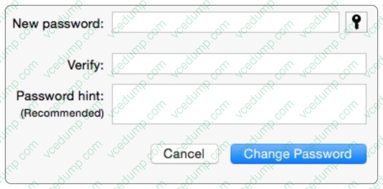Select the Verify password field
The width and height of the screenshot is (383, 189).
(239, 64)
